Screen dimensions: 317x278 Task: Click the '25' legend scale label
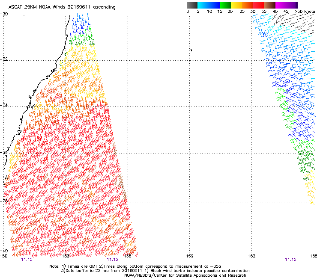click(242, 12)
